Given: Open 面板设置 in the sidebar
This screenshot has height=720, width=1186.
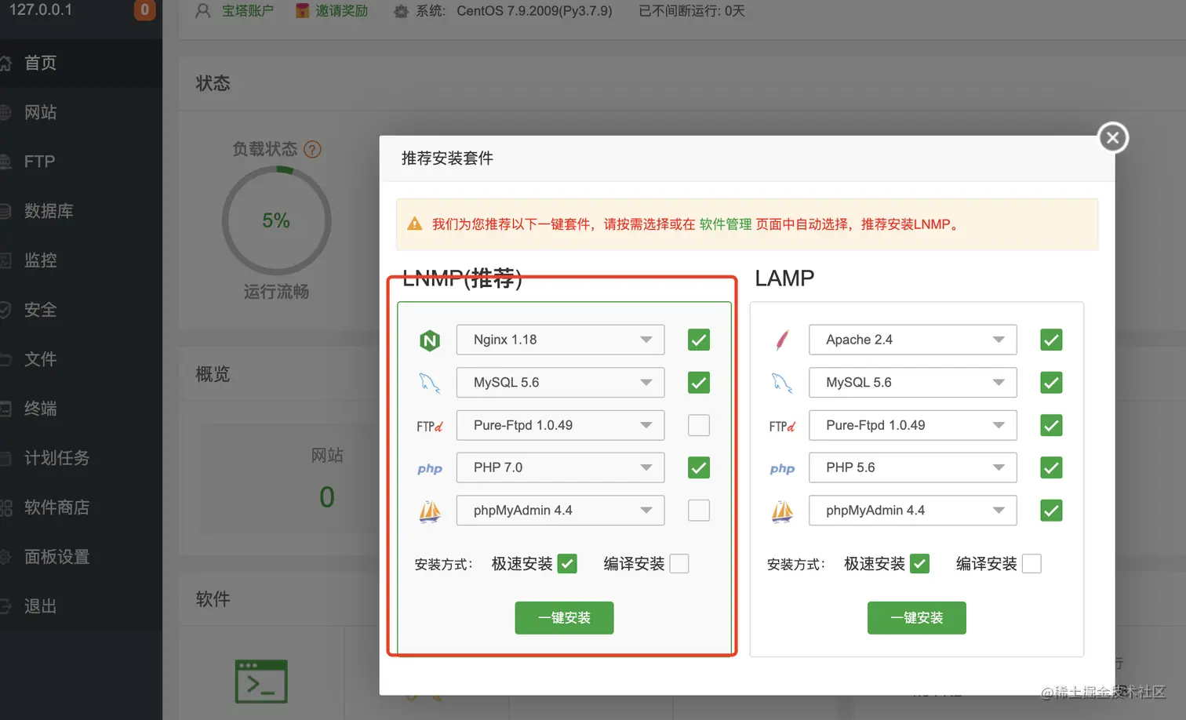Looking at the screenshot, I should pyautogui.click(x=81, y=557).
